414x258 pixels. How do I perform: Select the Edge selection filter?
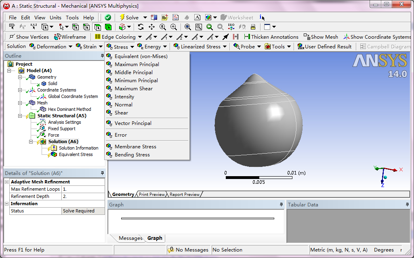pyautogui.click(x=86, y=27)
